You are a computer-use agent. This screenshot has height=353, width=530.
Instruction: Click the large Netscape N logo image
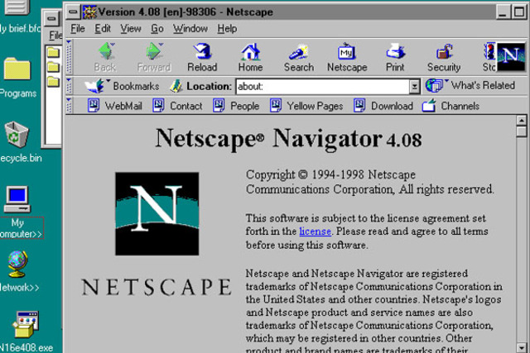(x=157, y=213)
